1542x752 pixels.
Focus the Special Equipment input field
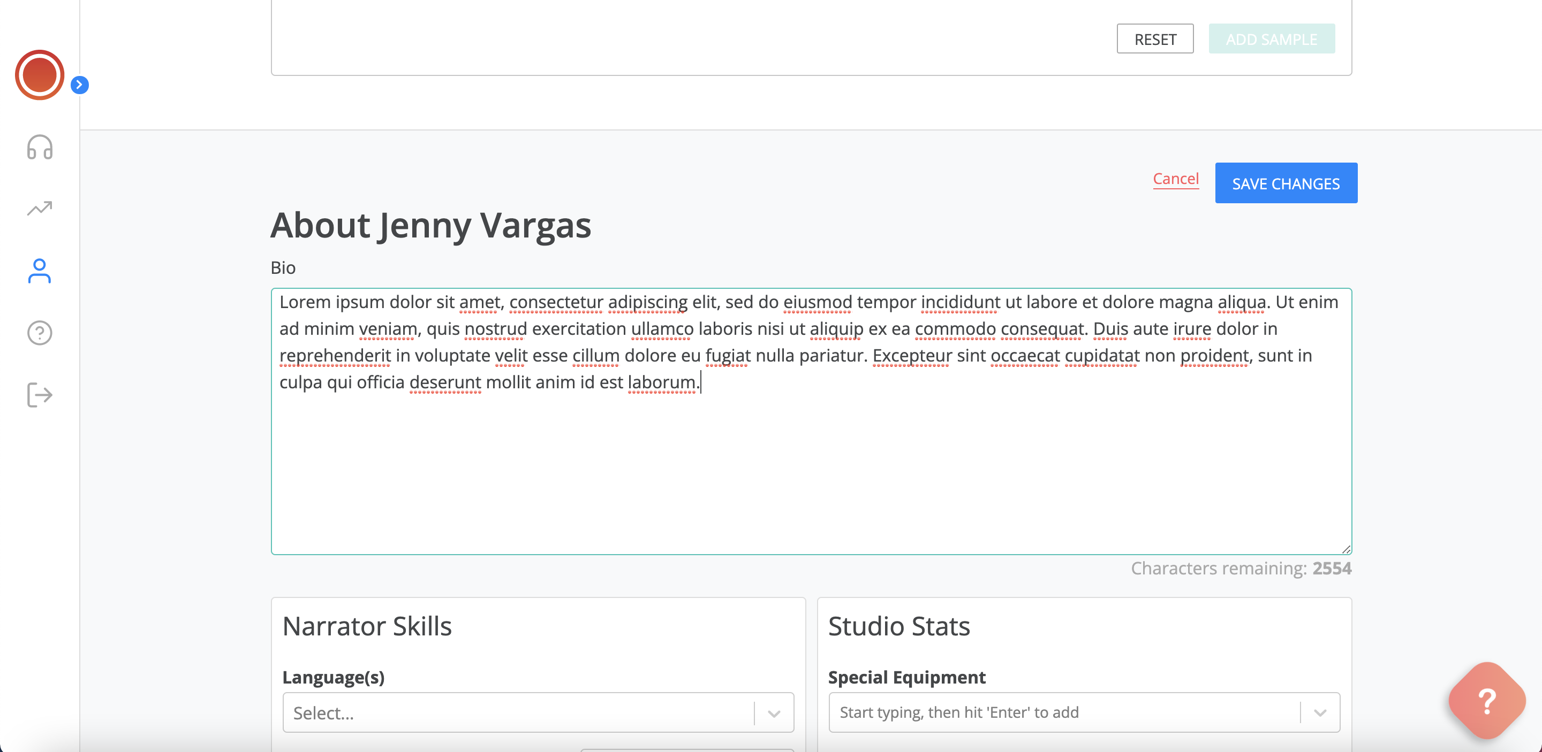(1084, 712)
